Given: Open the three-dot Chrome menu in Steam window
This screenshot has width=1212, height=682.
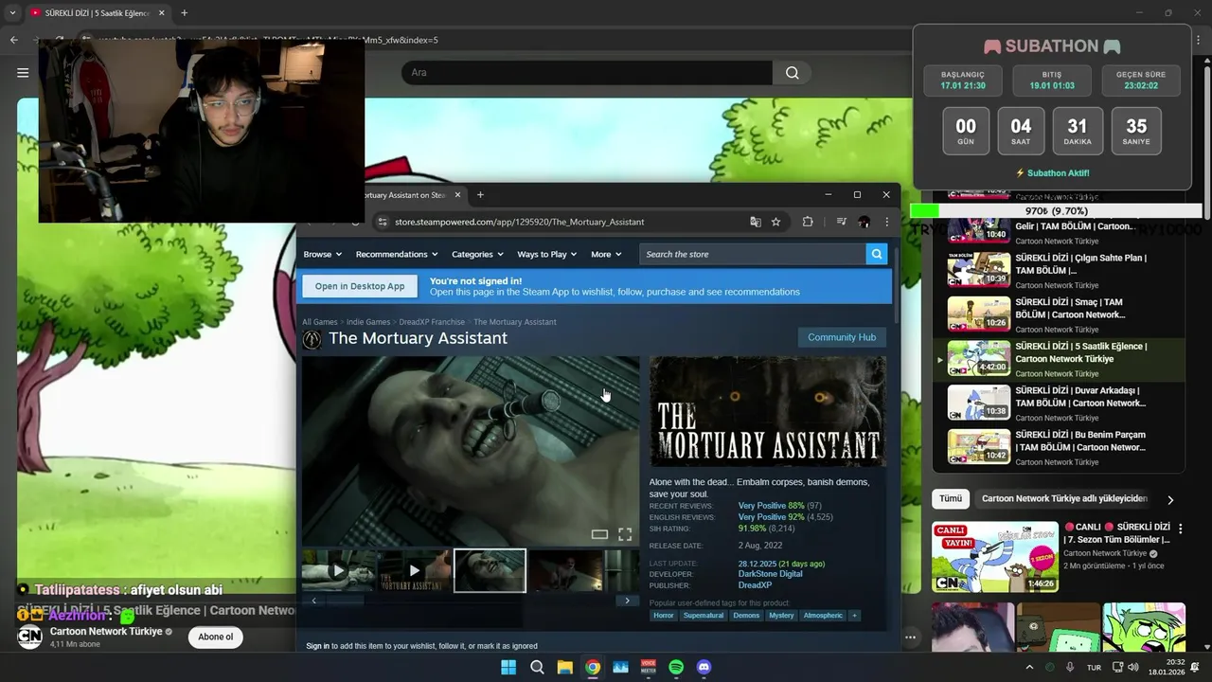Looking at the screenshot, I should (886, 222).
